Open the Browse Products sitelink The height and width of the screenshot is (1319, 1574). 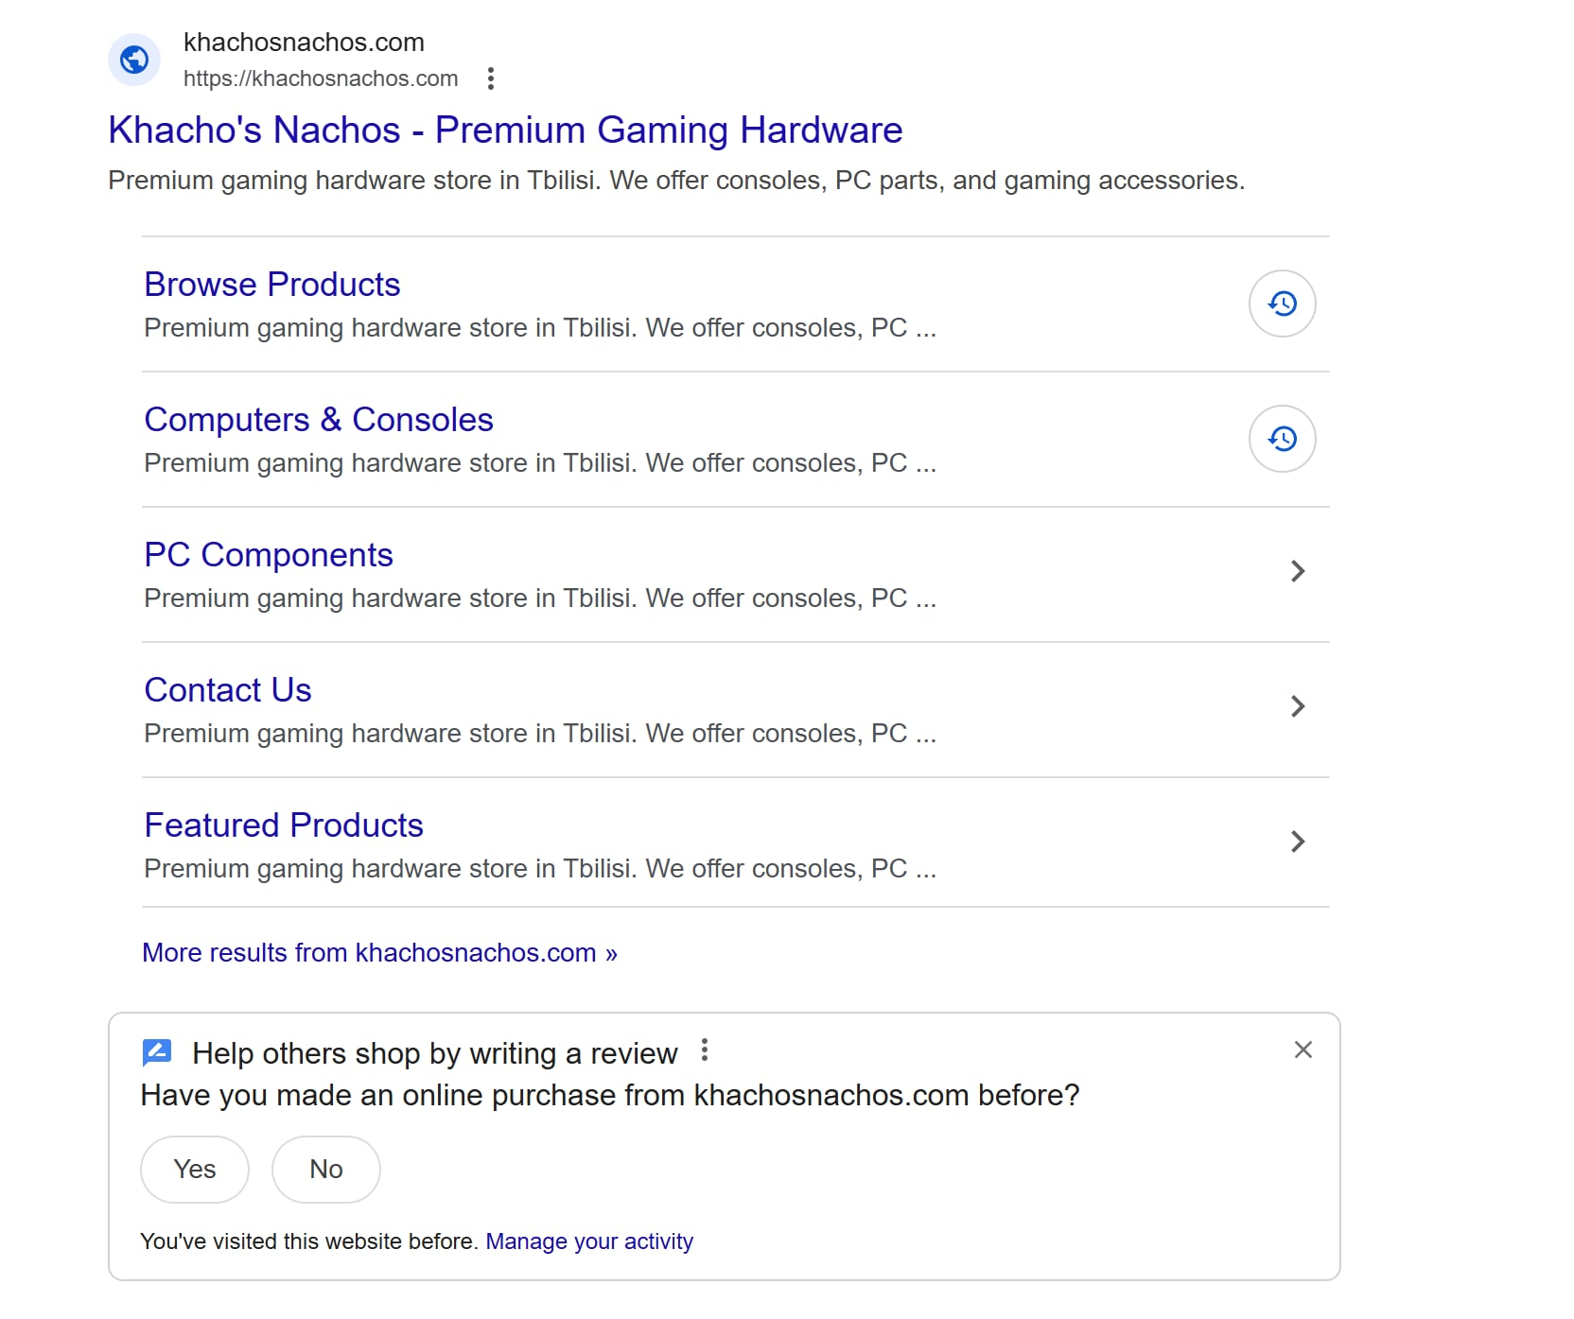(x=272, y=285)
